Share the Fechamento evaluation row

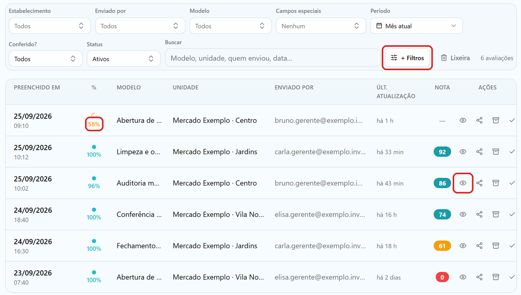point(479,246)
